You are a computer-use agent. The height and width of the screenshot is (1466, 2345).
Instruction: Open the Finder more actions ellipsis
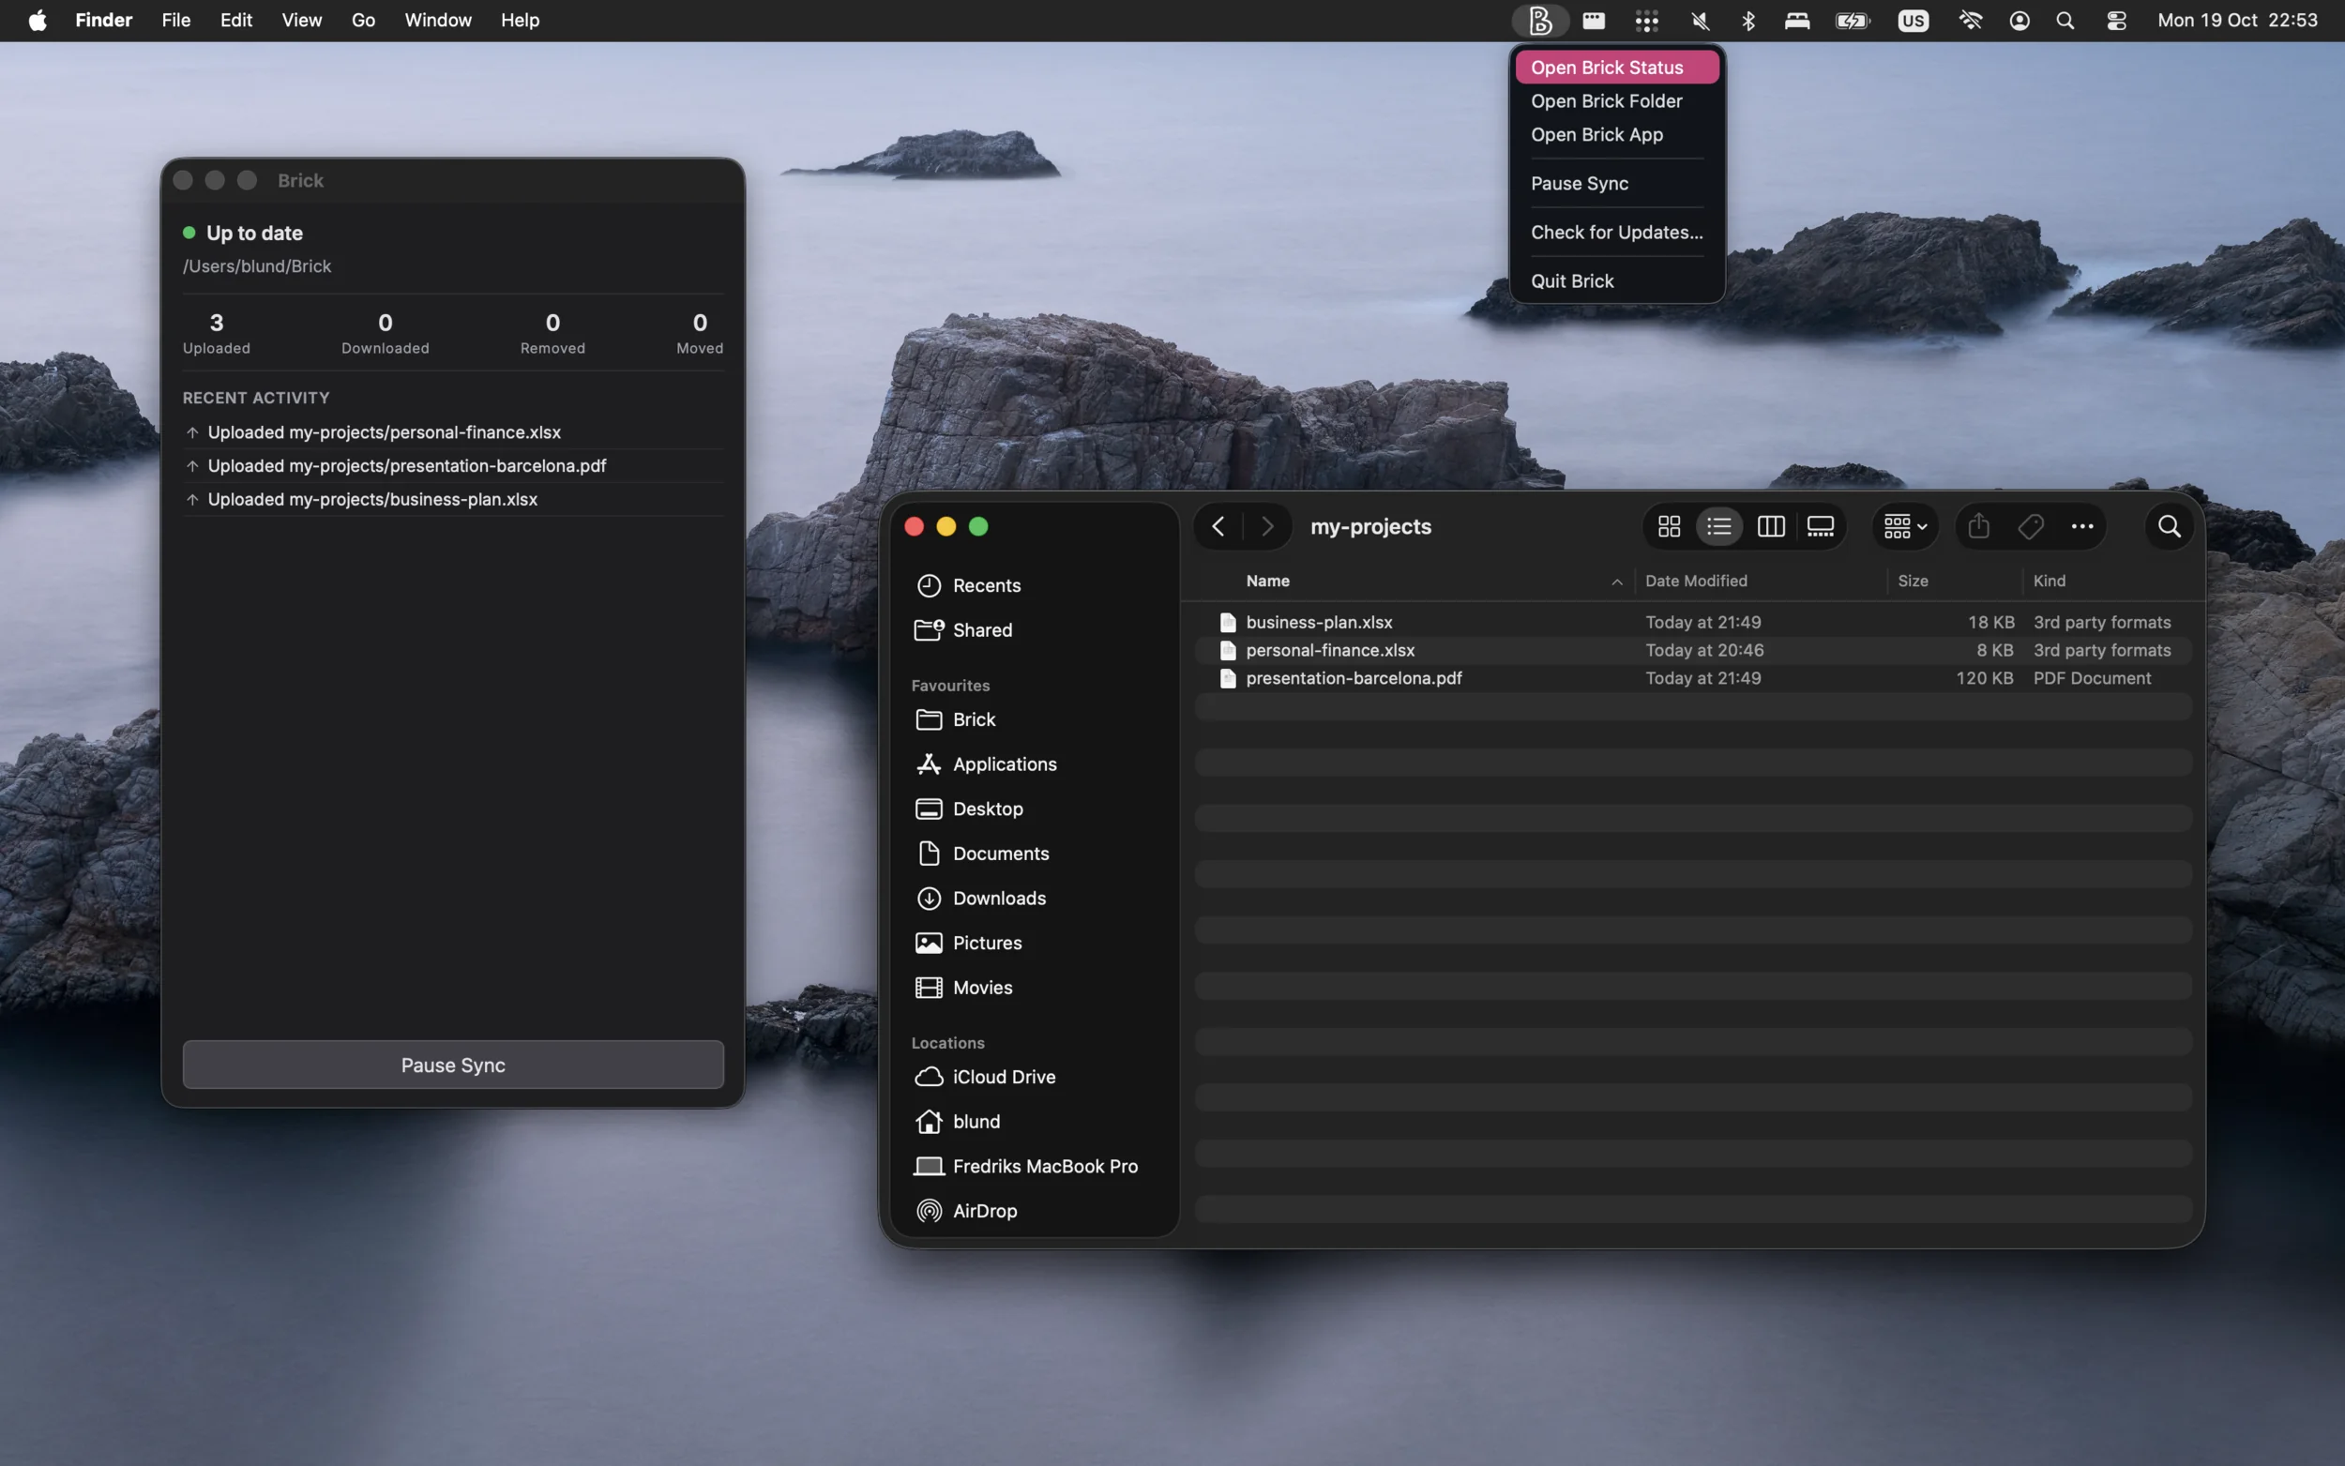click(x=2081, y=526)
